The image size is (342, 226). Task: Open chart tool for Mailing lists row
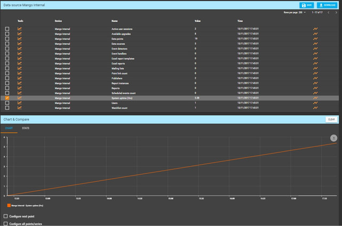pos(19,68)
